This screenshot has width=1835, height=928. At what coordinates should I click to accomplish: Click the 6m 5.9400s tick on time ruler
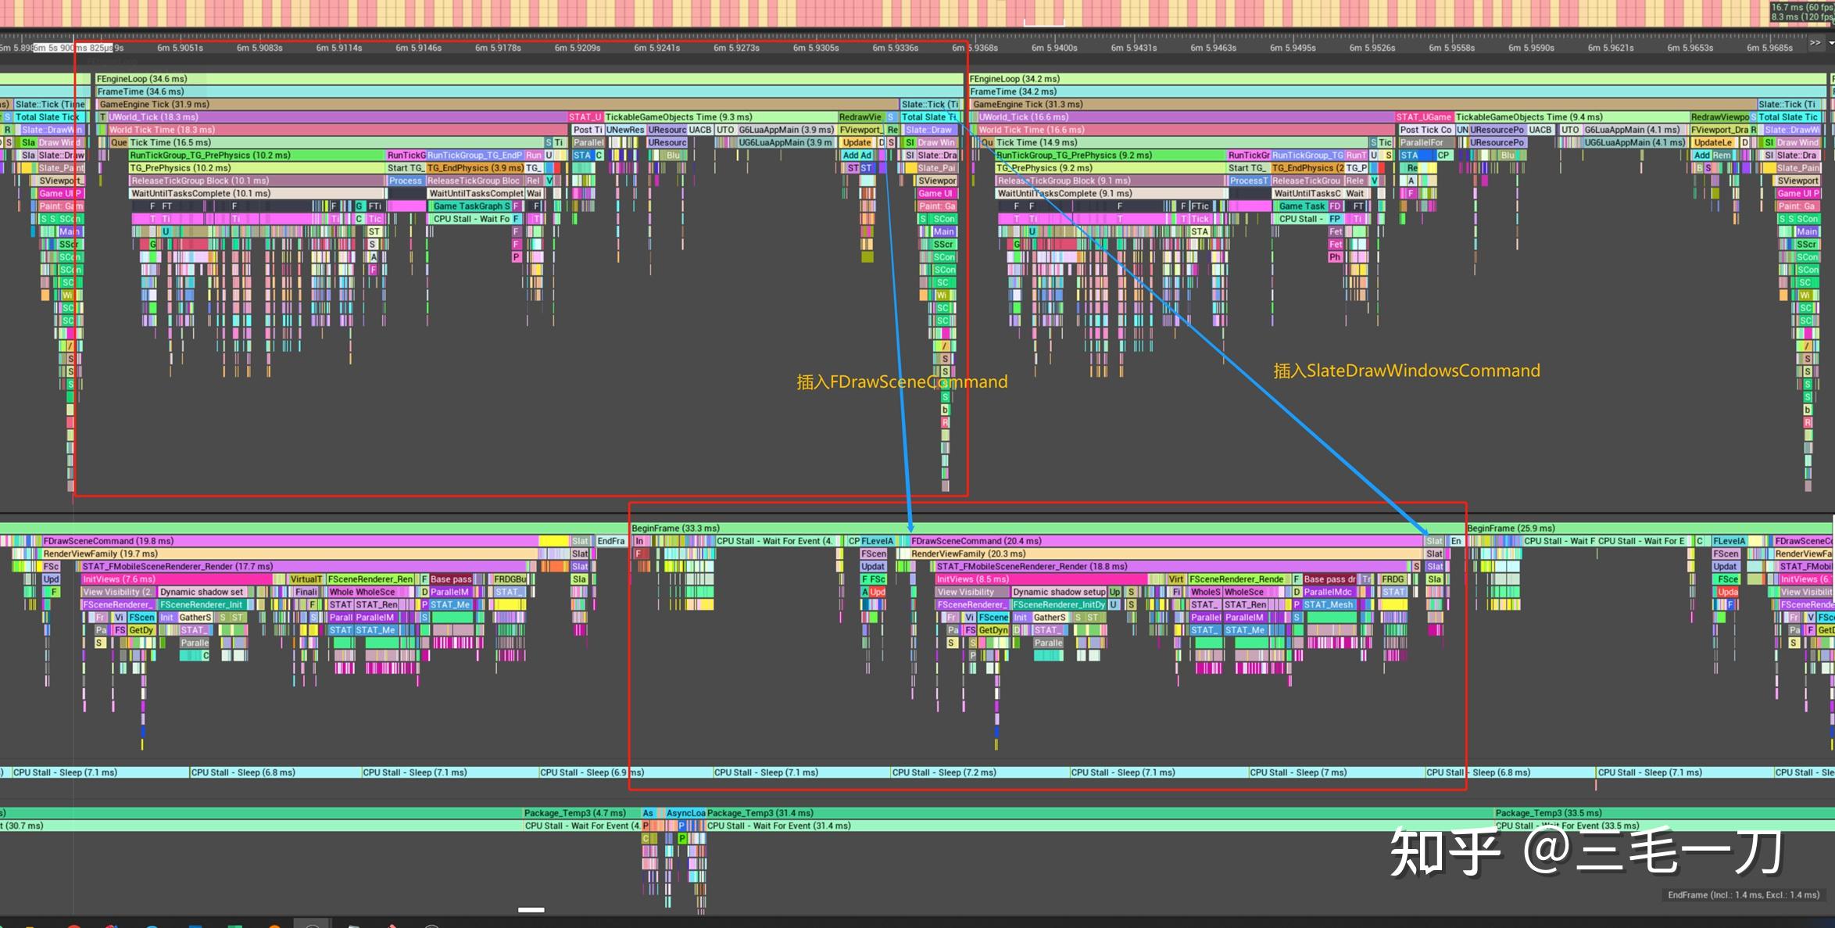tap(1053, 48)
